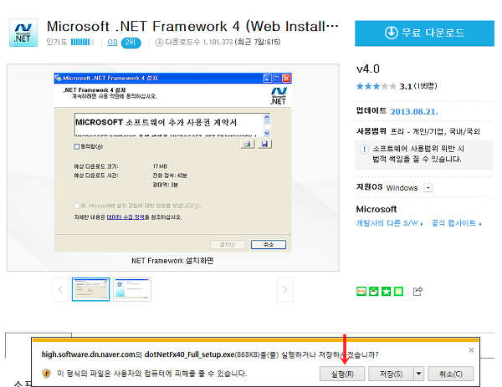The width and height of the screenshot is (502, 387).
Task: Click the second green share icon
Action: [374, 292]
